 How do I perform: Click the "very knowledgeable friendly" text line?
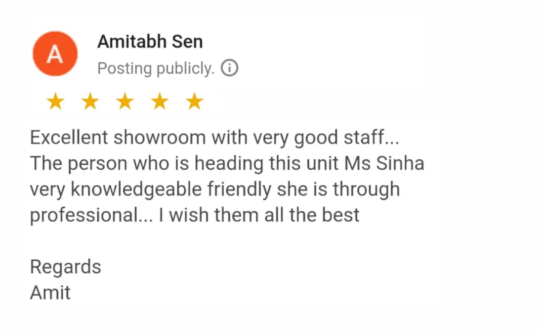click(214, 189)
